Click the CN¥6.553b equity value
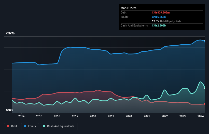The width and height of the screenshot is (209, 134). tap(159, 17)
